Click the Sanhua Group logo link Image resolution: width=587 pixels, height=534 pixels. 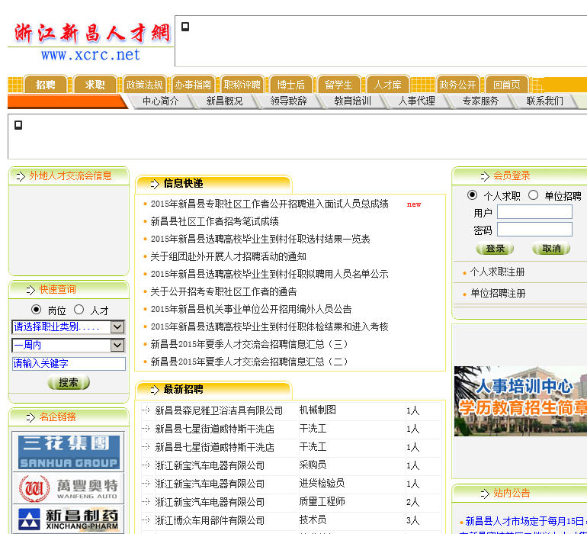[x=69, y=452]
